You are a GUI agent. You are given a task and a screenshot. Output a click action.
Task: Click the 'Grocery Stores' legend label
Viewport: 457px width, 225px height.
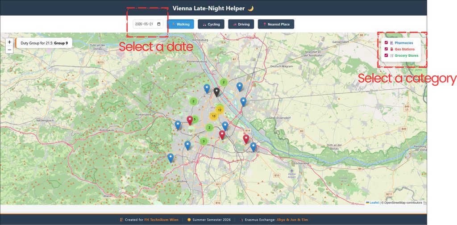pyautogui.click(x=407, y=55)
